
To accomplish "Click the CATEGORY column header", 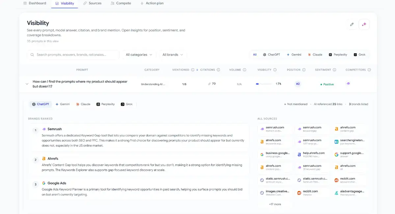I will click(152, 70).
